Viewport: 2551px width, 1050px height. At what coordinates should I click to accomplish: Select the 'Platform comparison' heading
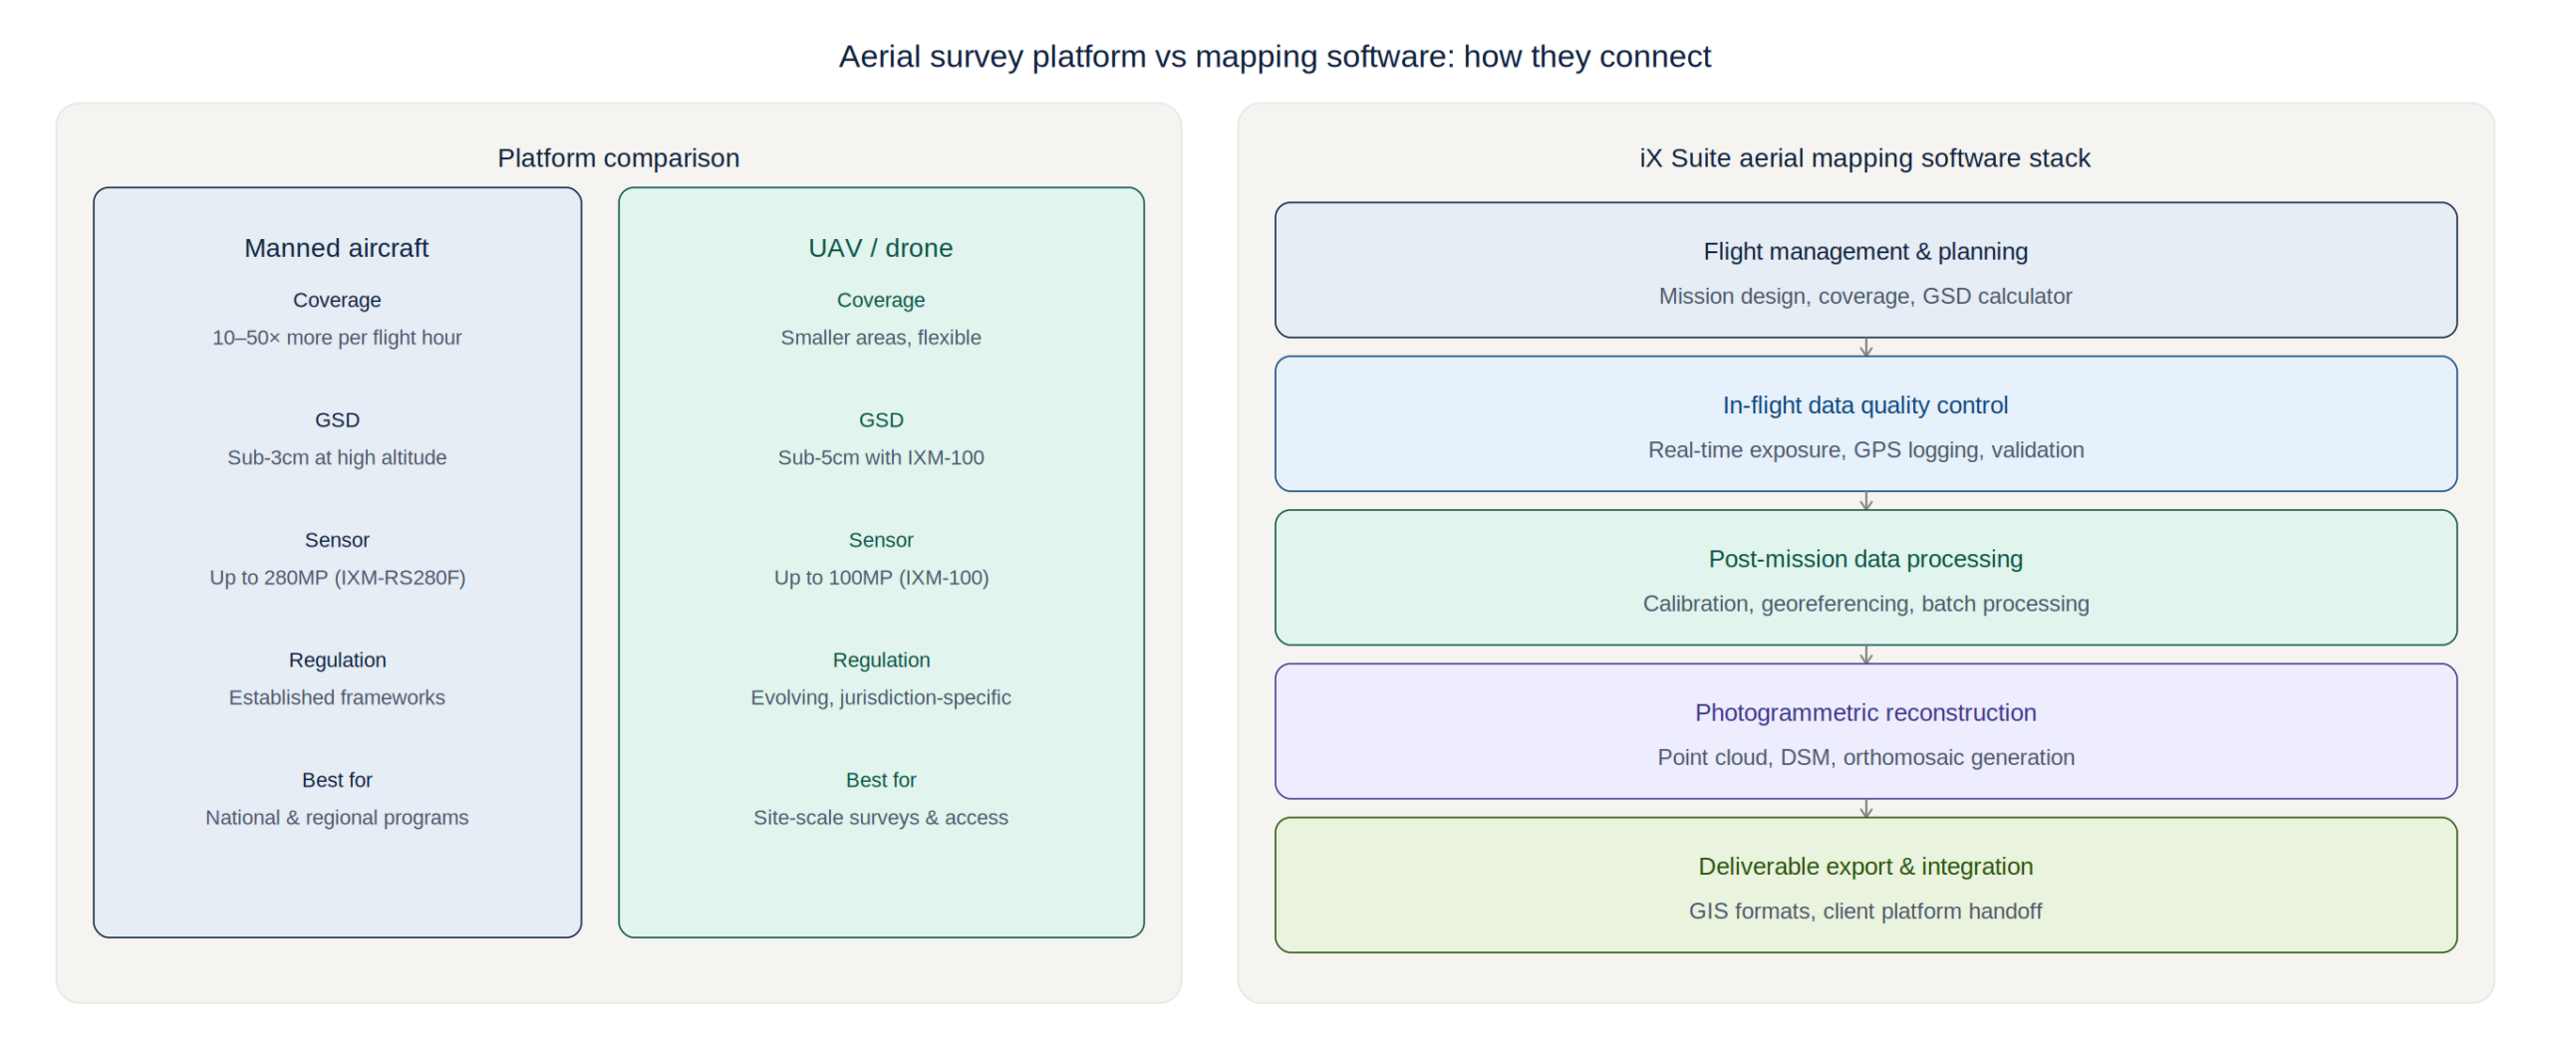618,158
